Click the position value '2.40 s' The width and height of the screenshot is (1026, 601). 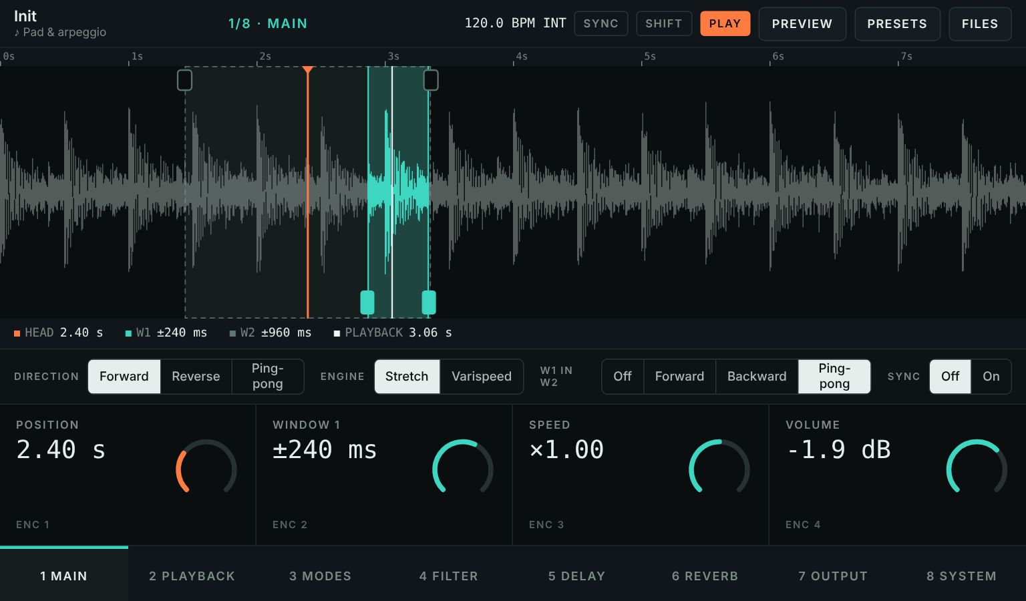pyautogui.click(x=61, y=449)
